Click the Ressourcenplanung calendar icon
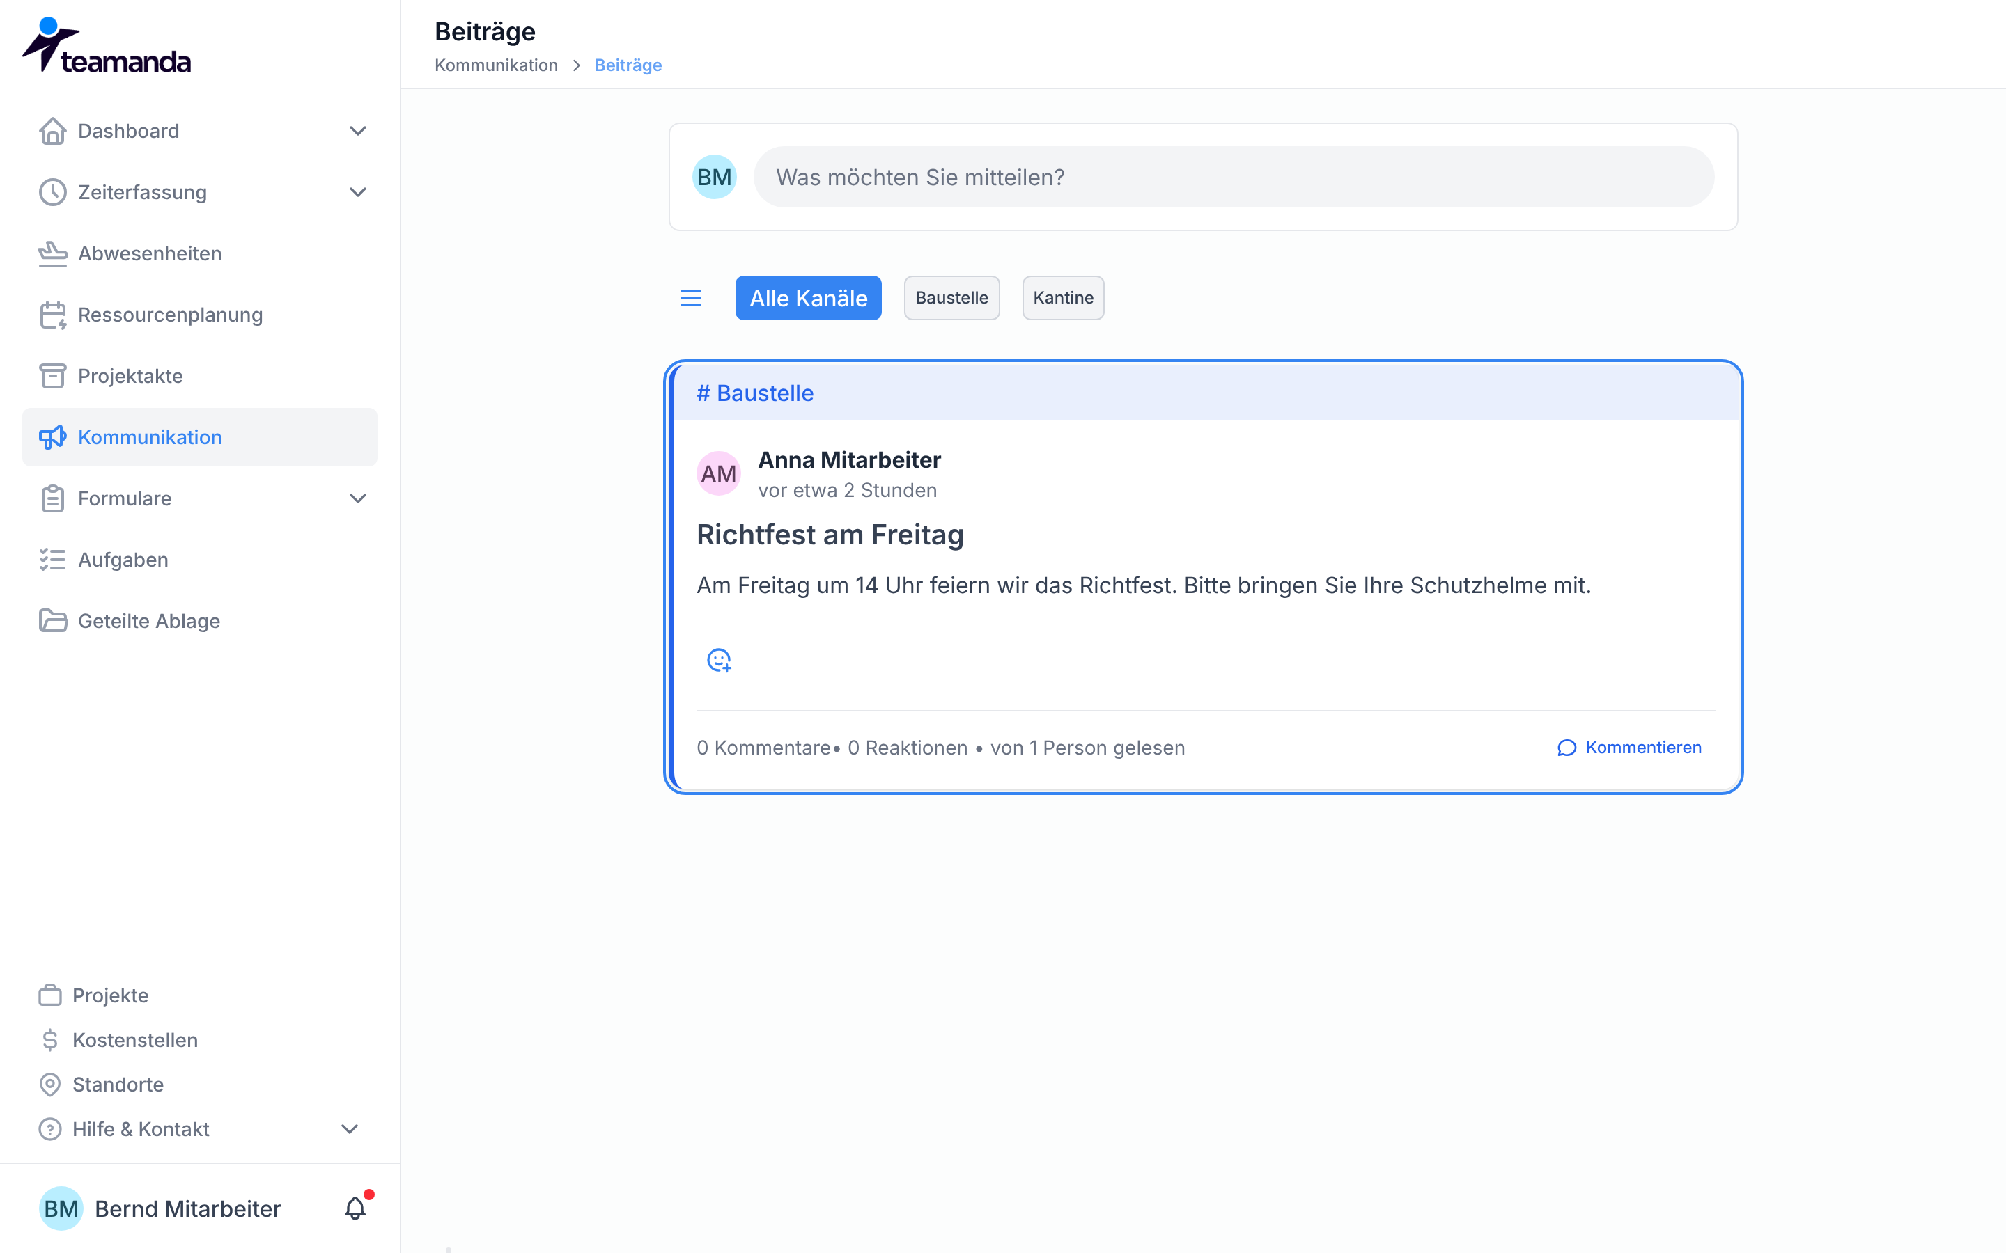This screenshot has width=2006, height=1253. click(52, 315)
